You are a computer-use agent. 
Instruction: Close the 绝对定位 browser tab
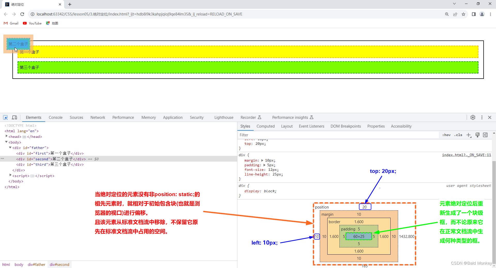coord(60,4)
